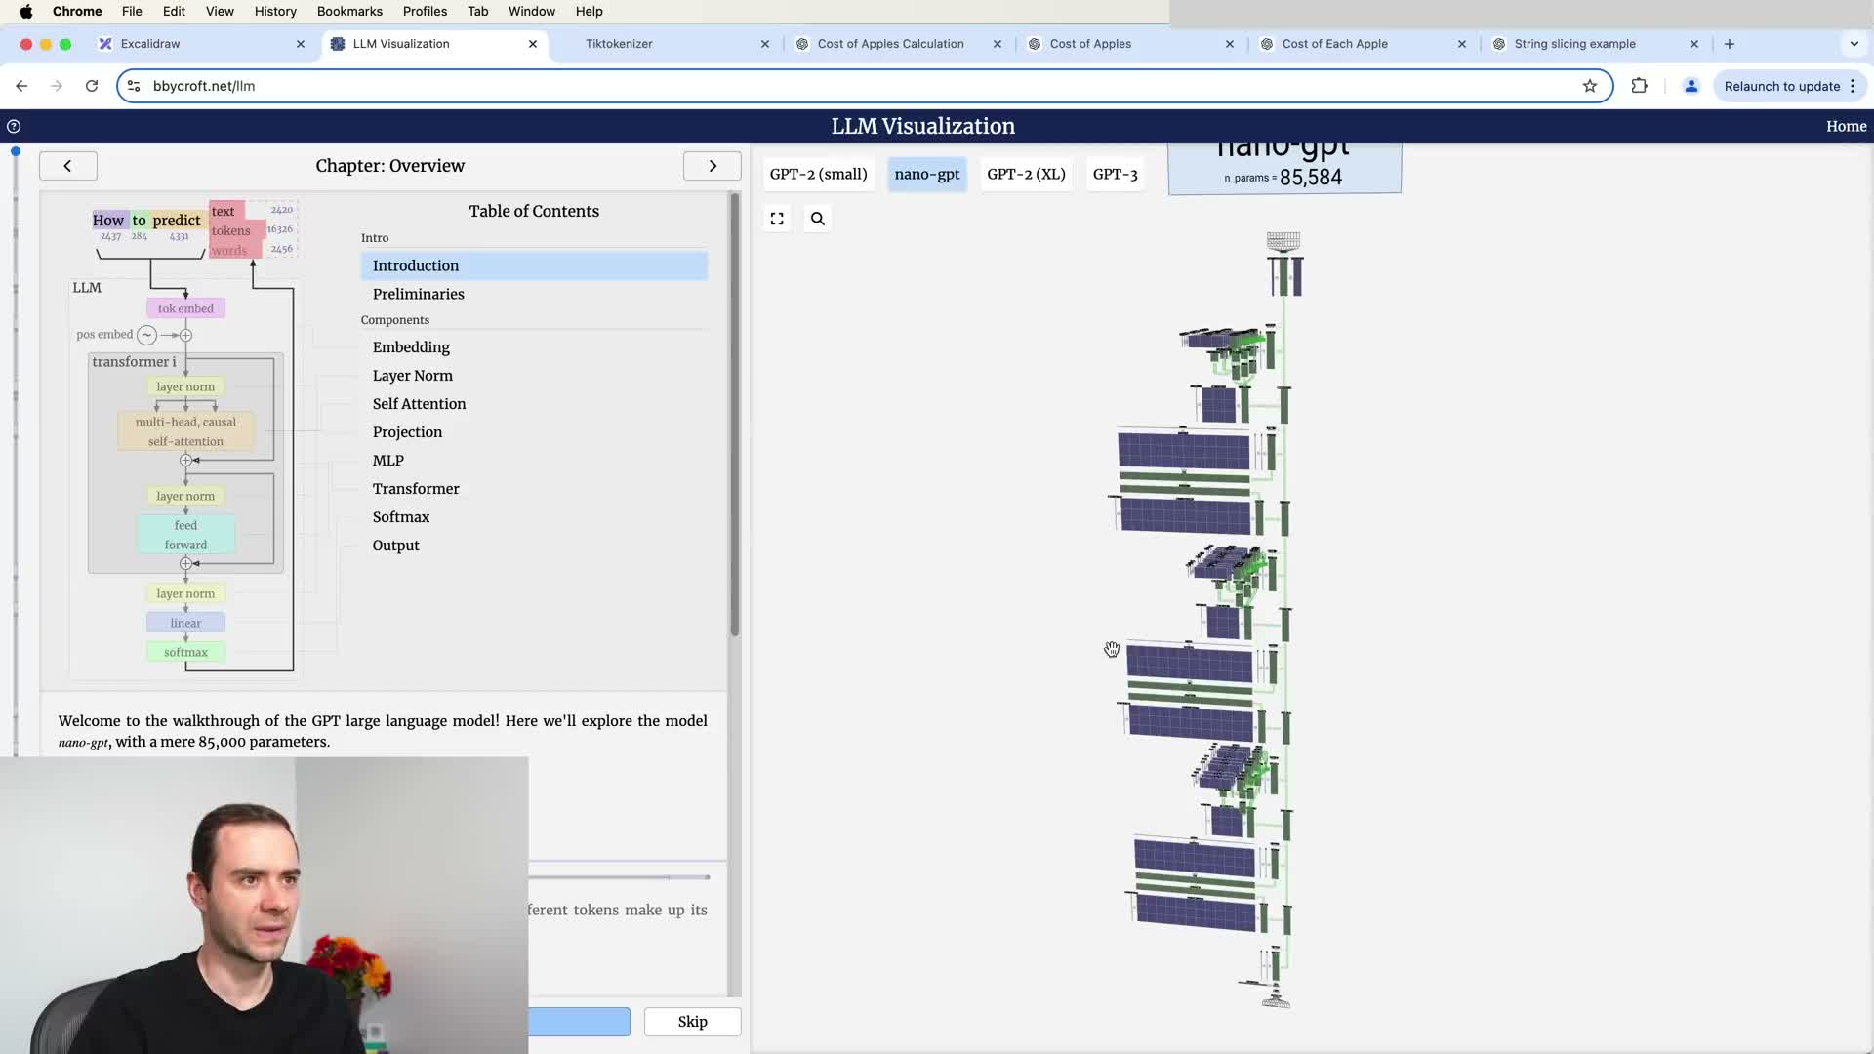Screen dimensions: 1874x1054
Task: Open the Chrome profile avatar icon
Action: tap(1691, 86)
